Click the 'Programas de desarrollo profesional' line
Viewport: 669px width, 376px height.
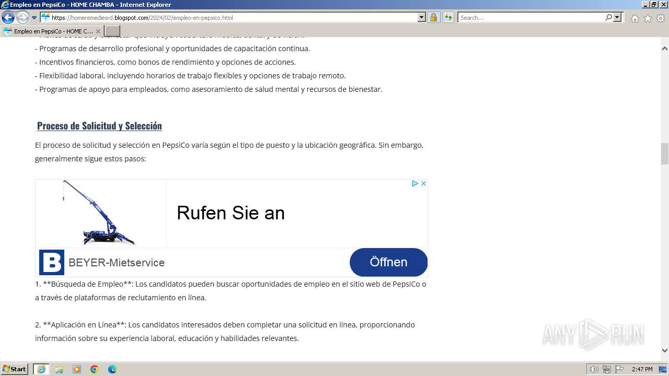[x=172, y=49]
